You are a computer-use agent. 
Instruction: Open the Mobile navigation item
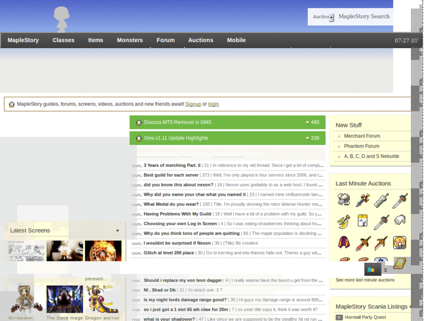236,40
